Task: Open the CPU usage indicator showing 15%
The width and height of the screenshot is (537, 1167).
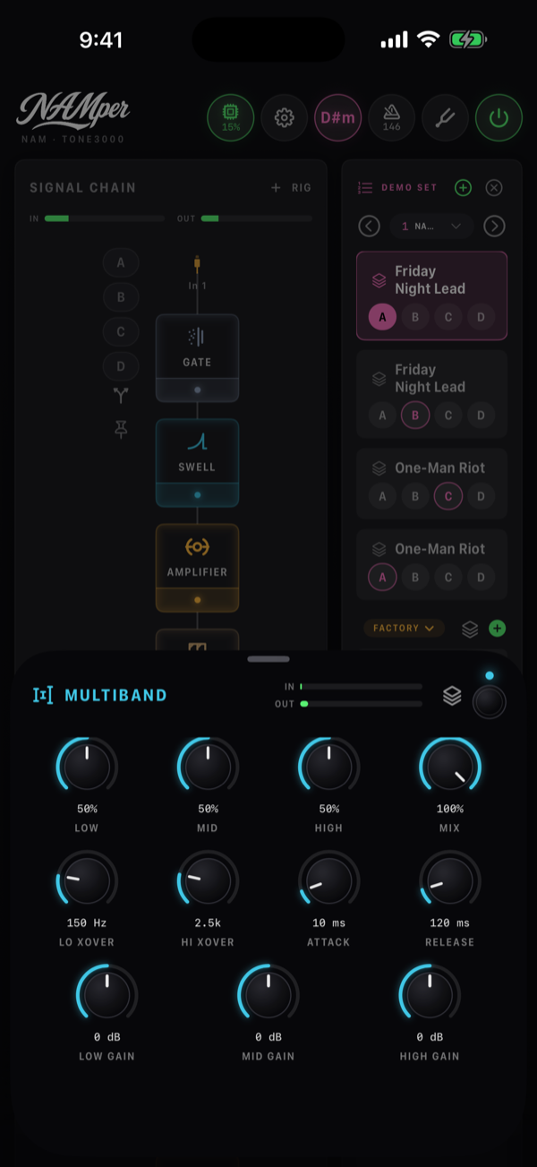Action: [x=231, y=117]
